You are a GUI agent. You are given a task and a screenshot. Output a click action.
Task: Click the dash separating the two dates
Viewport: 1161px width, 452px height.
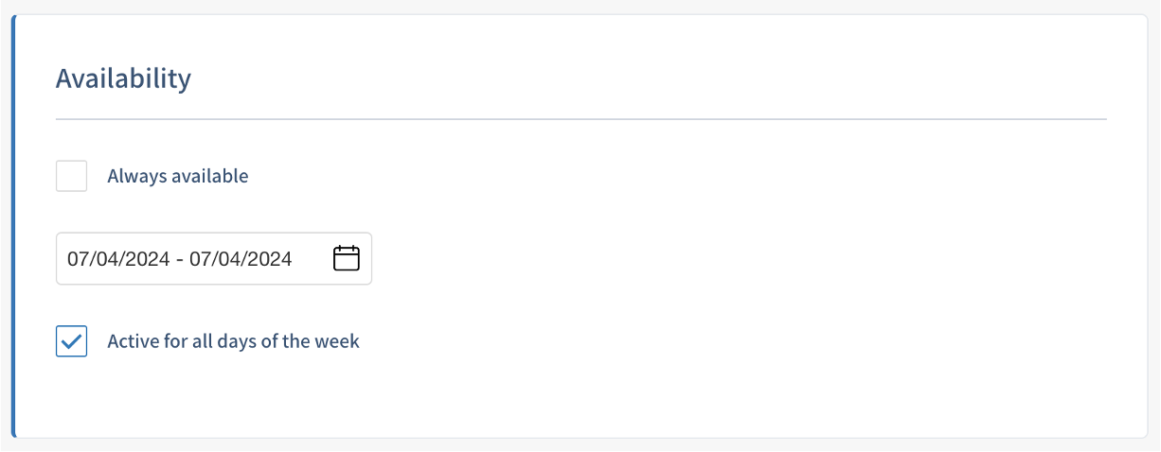(x=180, y=258)
